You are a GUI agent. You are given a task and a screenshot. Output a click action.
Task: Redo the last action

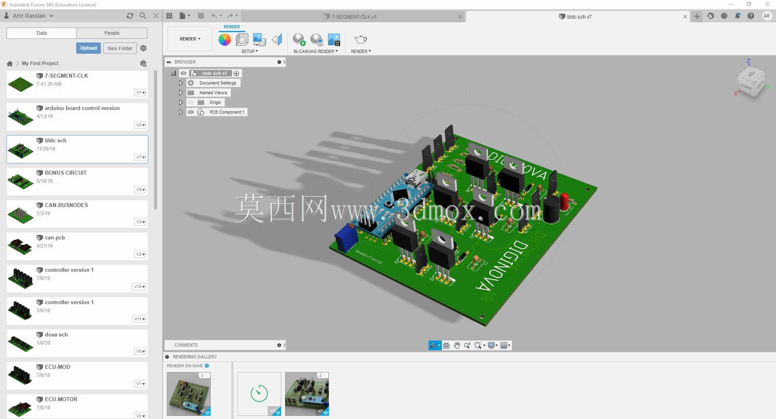[x=230, y=16]
